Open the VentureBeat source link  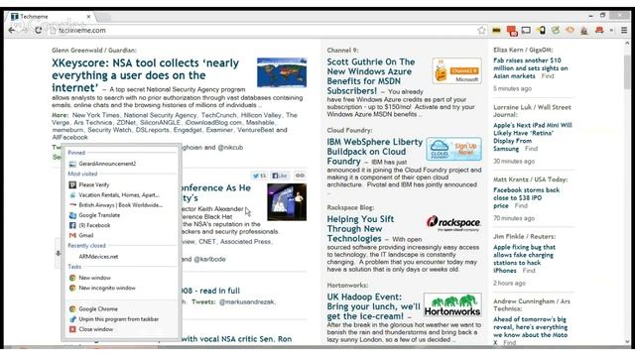coord(255,130)
